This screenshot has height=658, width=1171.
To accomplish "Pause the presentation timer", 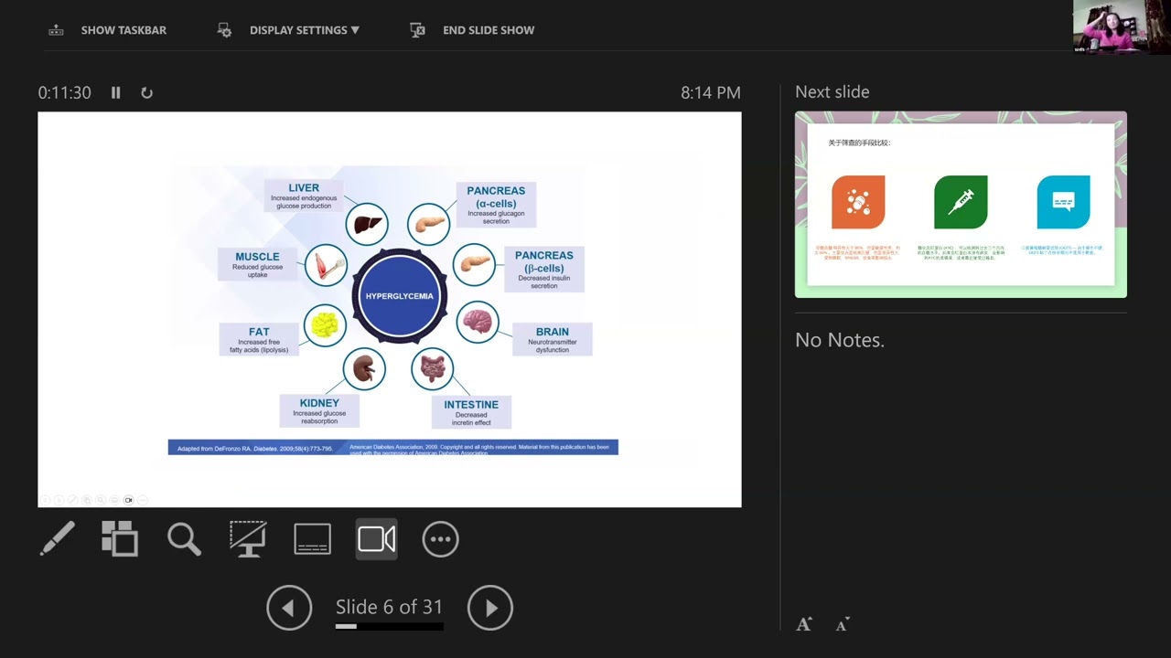I will click(x=115, y=92).
